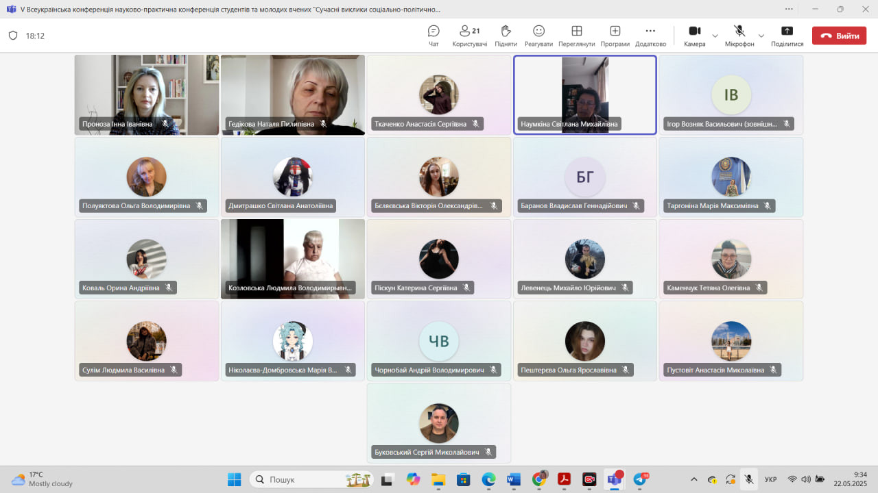
Task: Open the weather widget showing 17°C
Action: coord(42,479)
